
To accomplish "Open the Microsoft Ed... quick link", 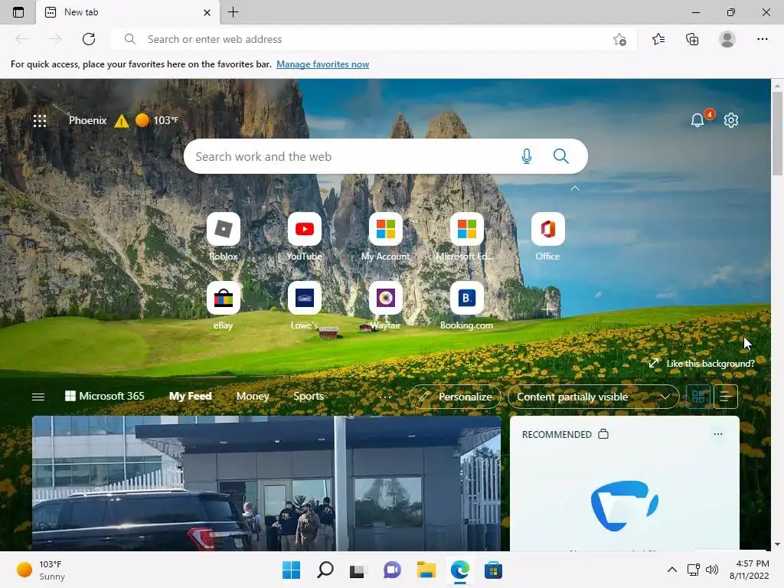I will point(466,237).
